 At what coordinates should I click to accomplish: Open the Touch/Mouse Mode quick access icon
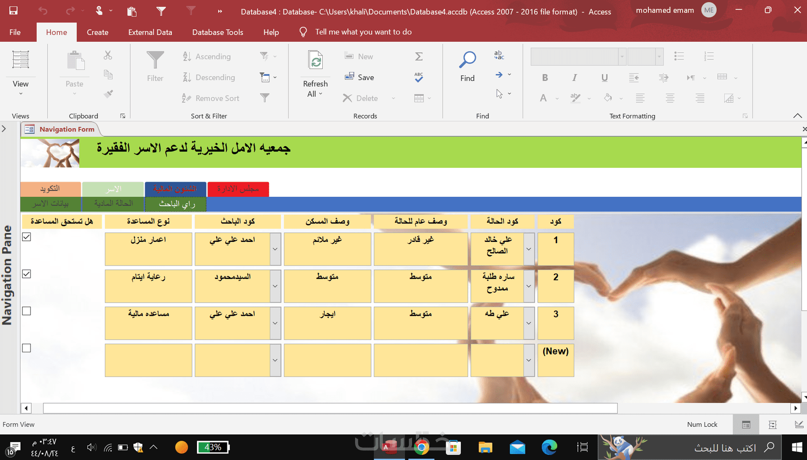(99, 10)
